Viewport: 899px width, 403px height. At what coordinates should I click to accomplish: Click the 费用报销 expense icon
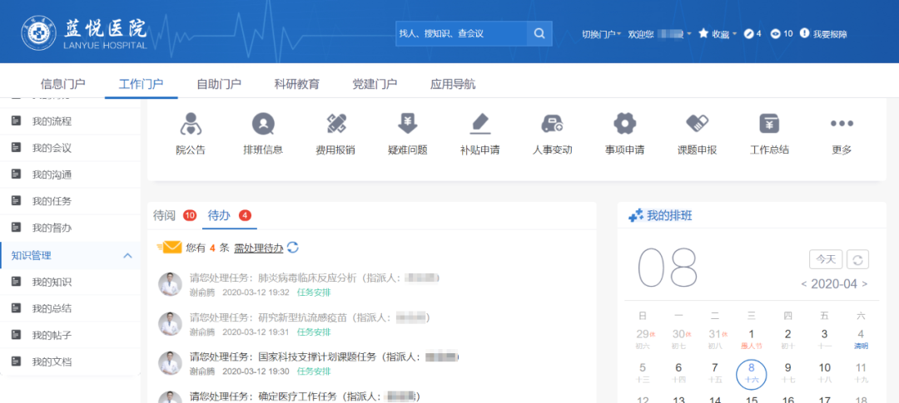335,125
